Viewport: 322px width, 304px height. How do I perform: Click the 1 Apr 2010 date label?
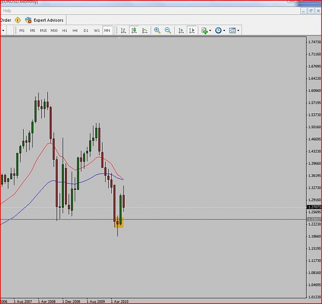pos(120,301)
